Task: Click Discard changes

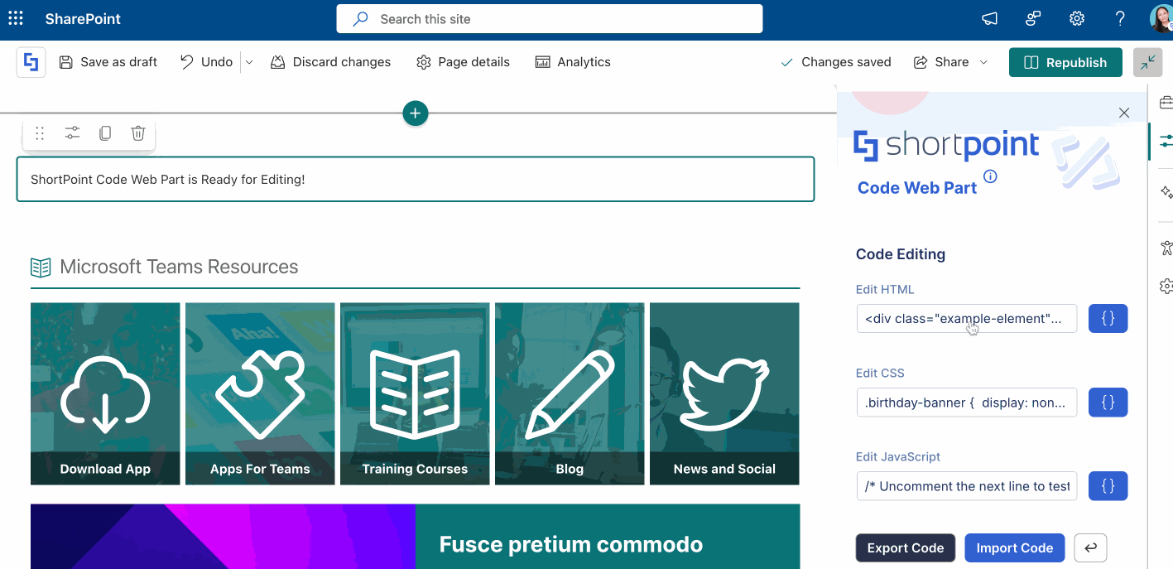Action: [331, 62]
